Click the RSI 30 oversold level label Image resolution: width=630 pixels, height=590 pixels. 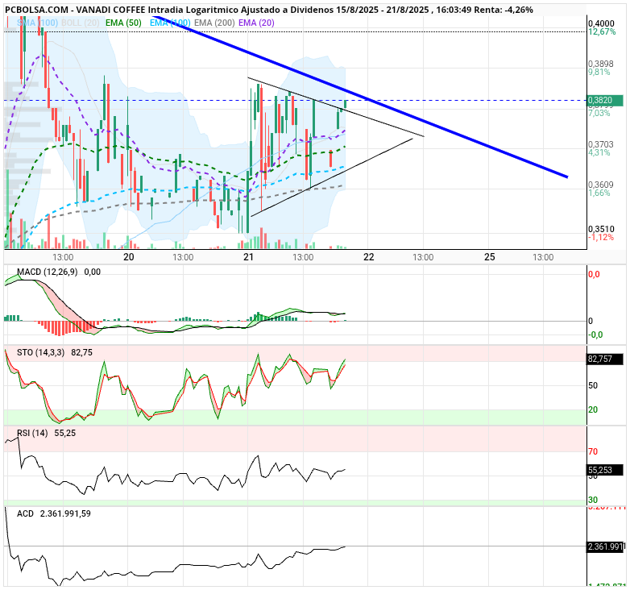click(x=593, y=500)
